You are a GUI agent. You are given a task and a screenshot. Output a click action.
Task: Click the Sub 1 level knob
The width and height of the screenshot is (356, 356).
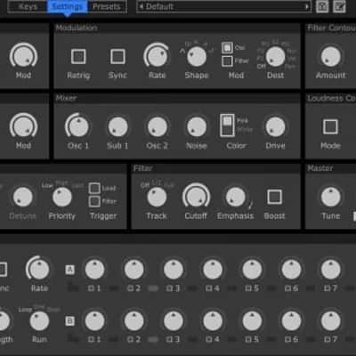coord(117,126)
